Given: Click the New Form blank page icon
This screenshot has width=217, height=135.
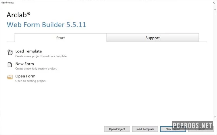Looking at the screenshot, I should 10,65.
